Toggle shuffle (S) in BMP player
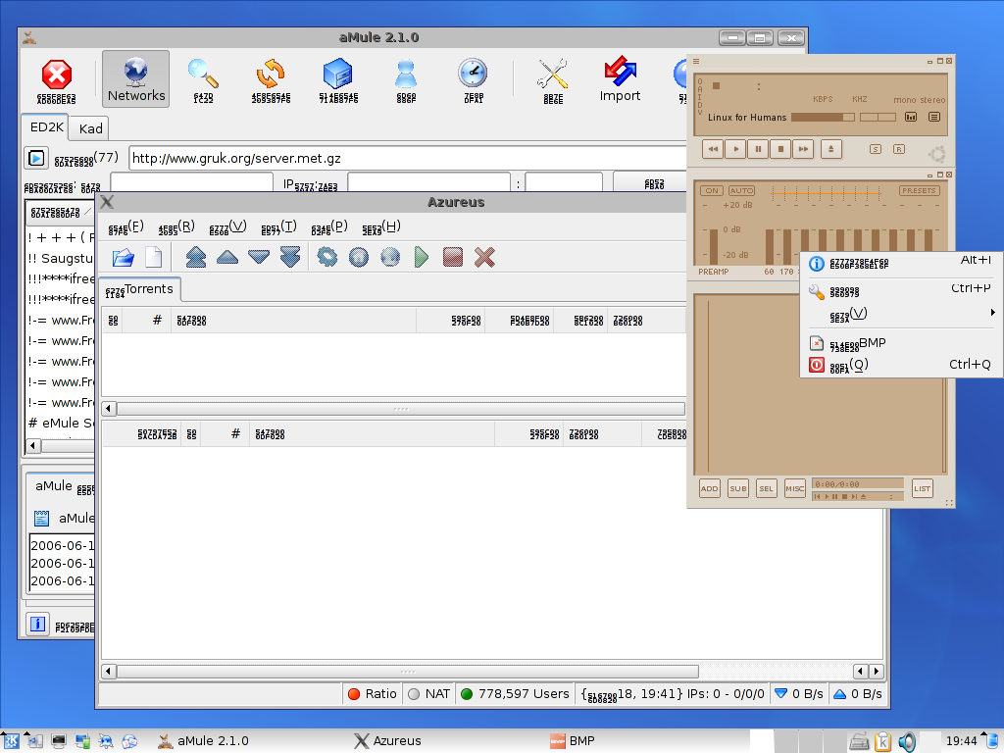 [x=876, y=149]
